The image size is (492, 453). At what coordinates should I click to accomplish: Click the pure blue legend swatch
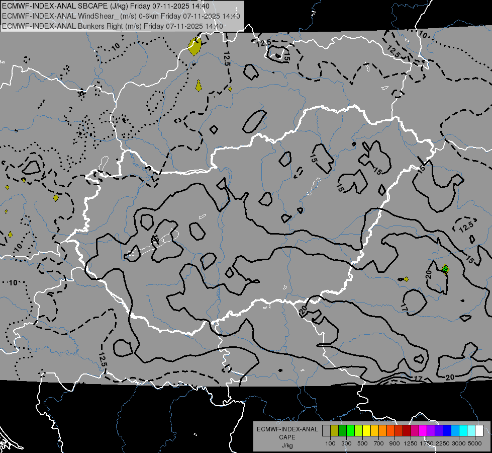coord(447,430)
